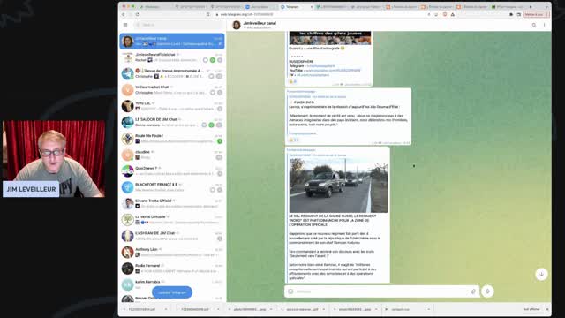Expand Chrome's menu next to Mettre à jour
Image resolution: width=565 pixels, height=318 pixels.
click(x=547, y=14)
